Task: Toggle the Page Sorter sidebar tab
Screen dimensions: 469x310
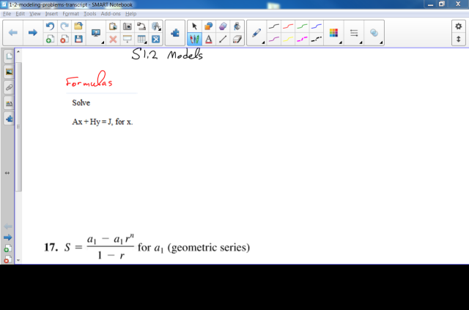Action: click(x=9, y=56)
